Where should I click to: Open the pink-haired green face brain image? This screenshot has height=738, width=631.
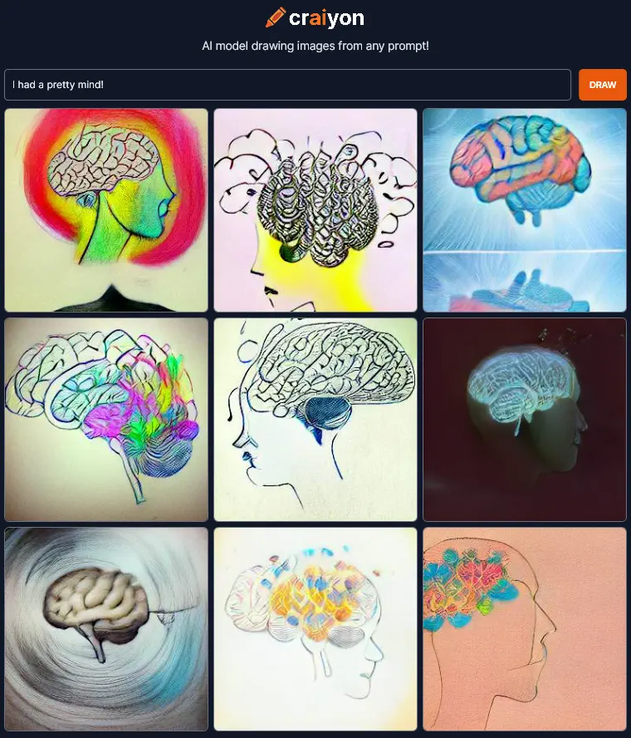[106, 210]
